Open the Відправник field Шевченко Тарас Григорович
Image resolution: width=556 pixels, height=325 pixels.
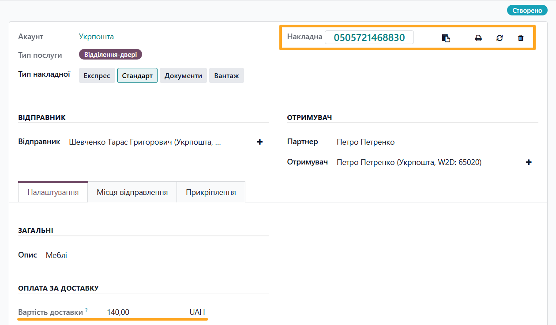coord(145,142)
